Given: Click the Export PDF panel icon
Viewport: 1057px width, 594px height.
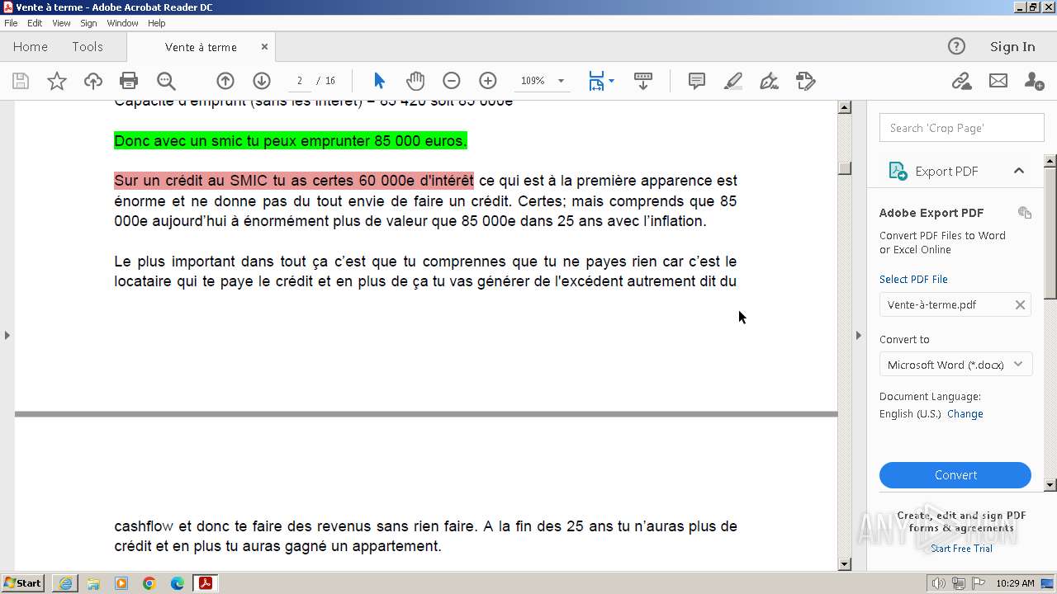Looking at the screenshot, I should tap(898, 171).
